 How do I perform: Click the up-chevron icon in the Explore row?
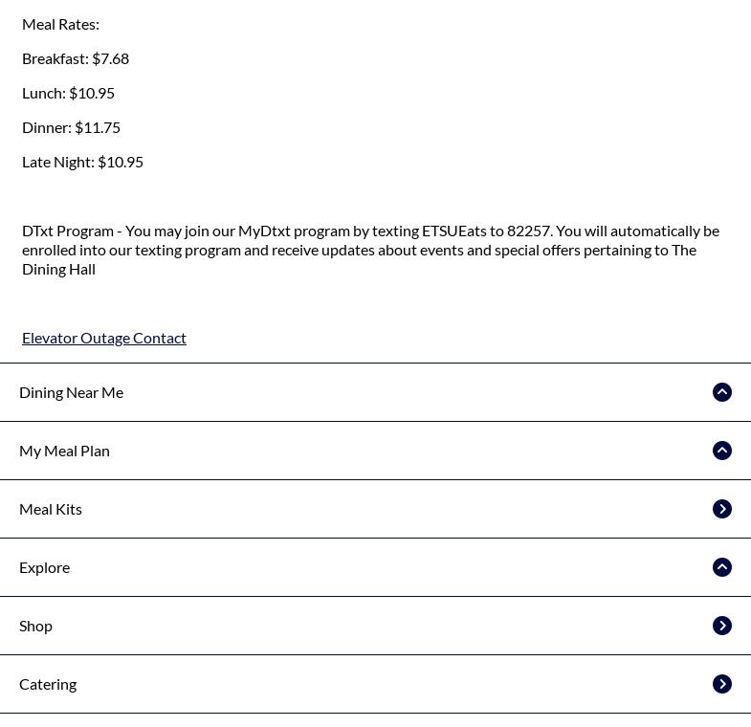tap(722, 567)
